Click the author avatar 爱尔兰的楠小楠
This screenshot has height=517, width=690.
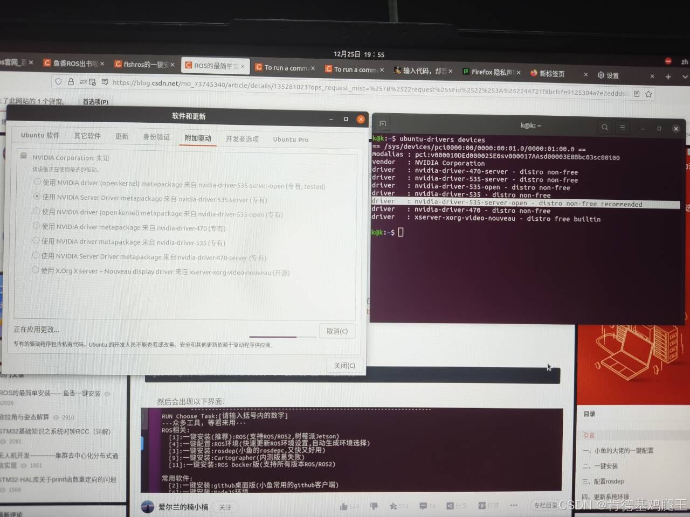[x=148, y=507]
